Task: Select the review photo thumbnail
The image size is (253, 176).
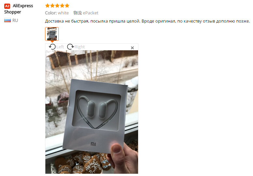Action: coord(52,34)
